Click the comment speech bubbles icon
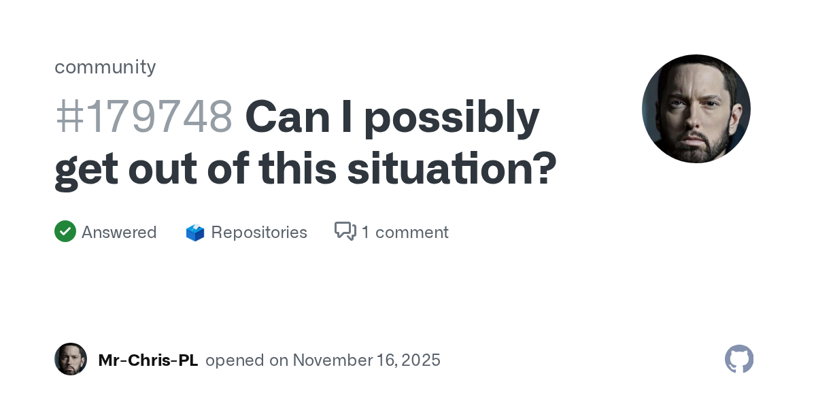816x408 pixels. tap(345, 232)
